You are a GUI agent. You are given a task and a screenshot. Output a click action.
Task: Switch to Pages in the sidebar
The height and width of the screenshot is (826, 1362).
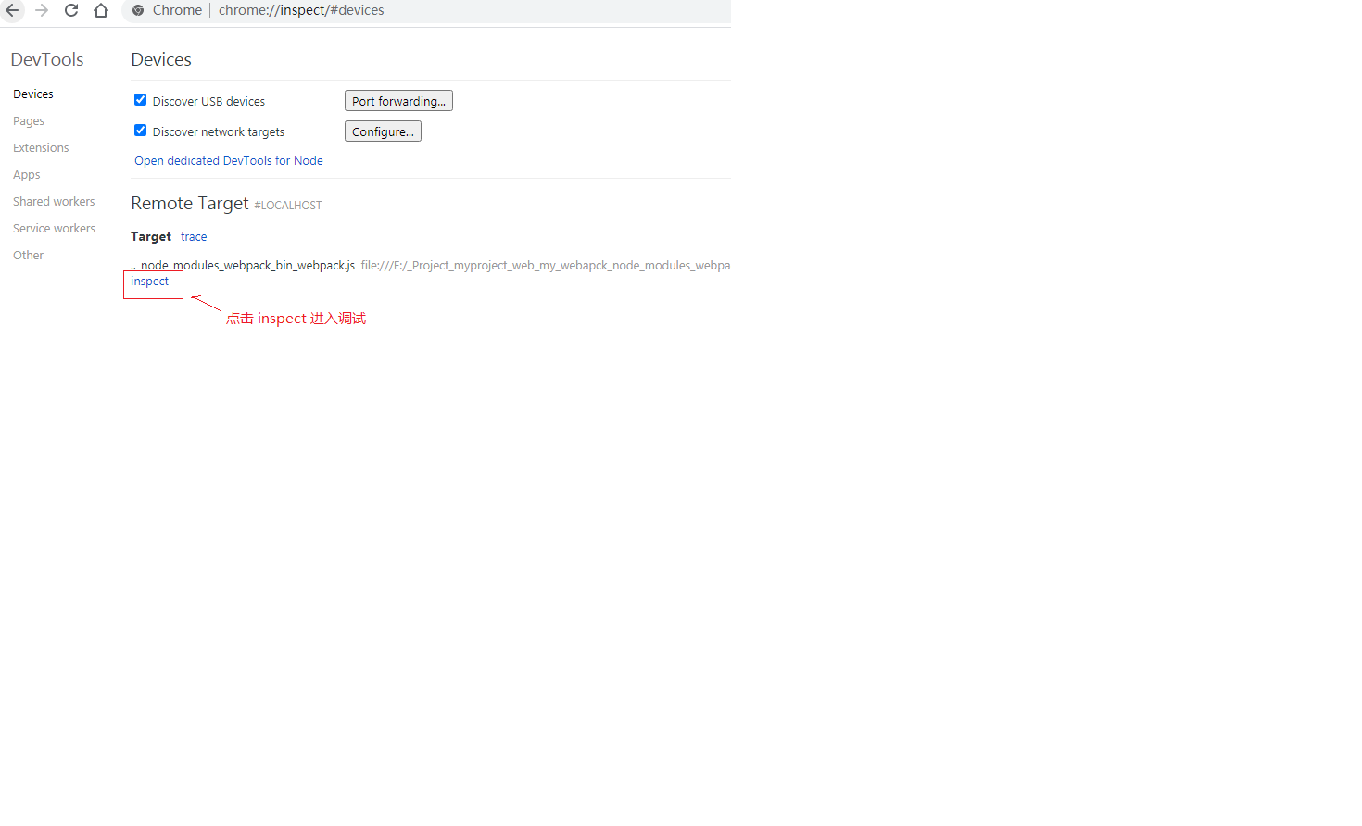click(x=29, y=121)
